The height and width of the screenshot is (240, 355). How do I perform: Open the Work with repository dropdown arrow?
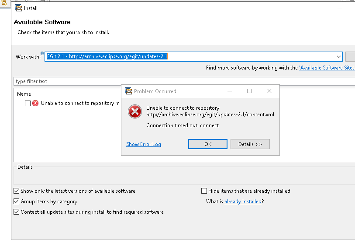click(339, 57)
